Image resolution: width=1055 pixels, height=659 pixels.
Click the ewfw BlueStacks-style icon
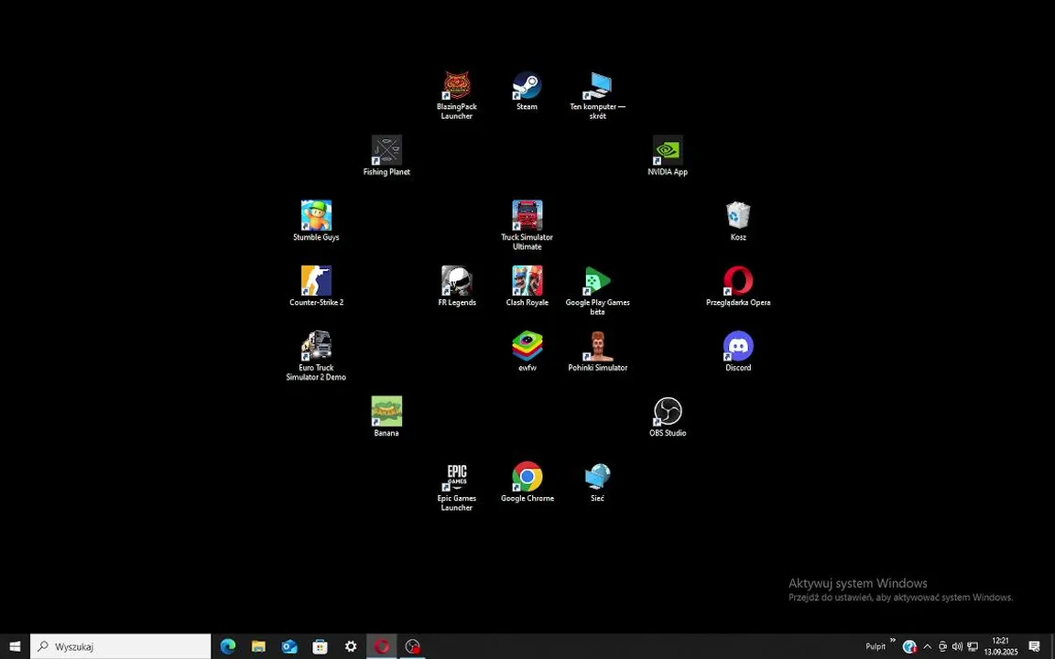click(x=527, y=351)
